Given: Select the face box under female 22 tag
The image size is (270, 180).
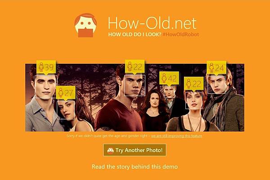Looking at the screenshot, I should (x=193, y=100).
